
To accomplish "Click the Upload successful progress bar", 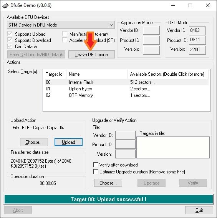I will [x=109, y=199].
